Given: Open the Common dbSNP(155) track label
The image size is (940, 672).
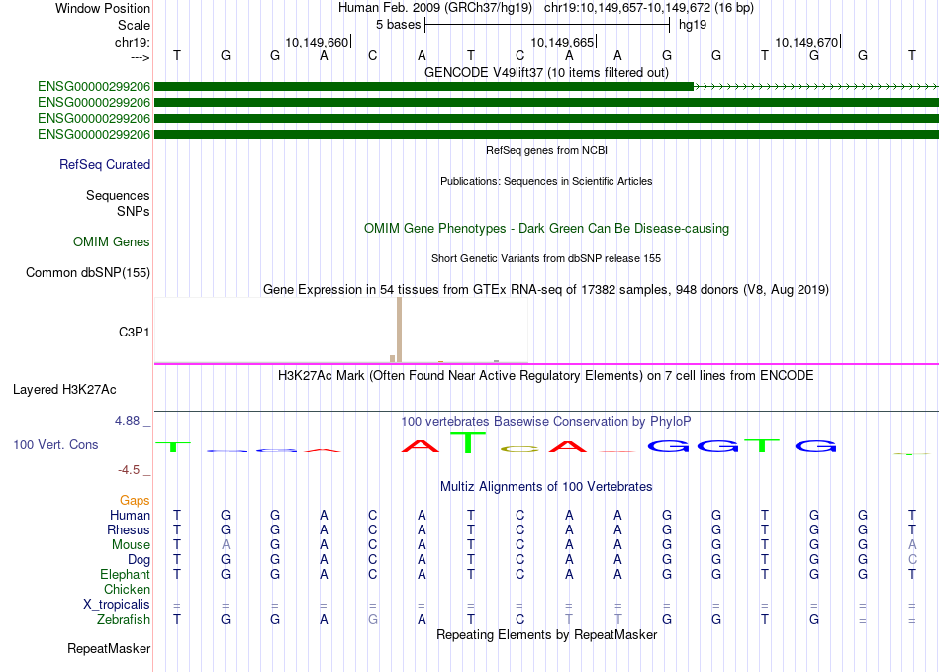Looking at the screenshot, I should (x=87, y=273).
